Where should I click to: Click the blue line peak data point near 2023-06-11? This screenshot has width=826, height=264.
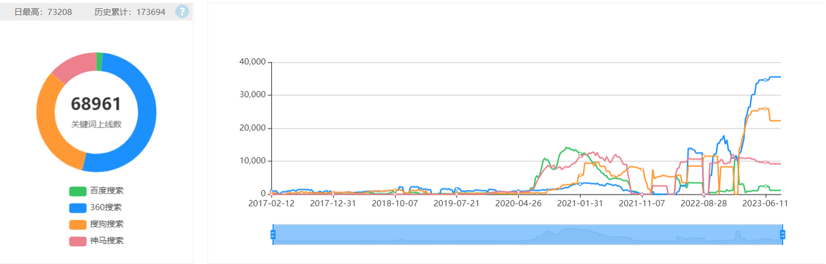[765, 80]
